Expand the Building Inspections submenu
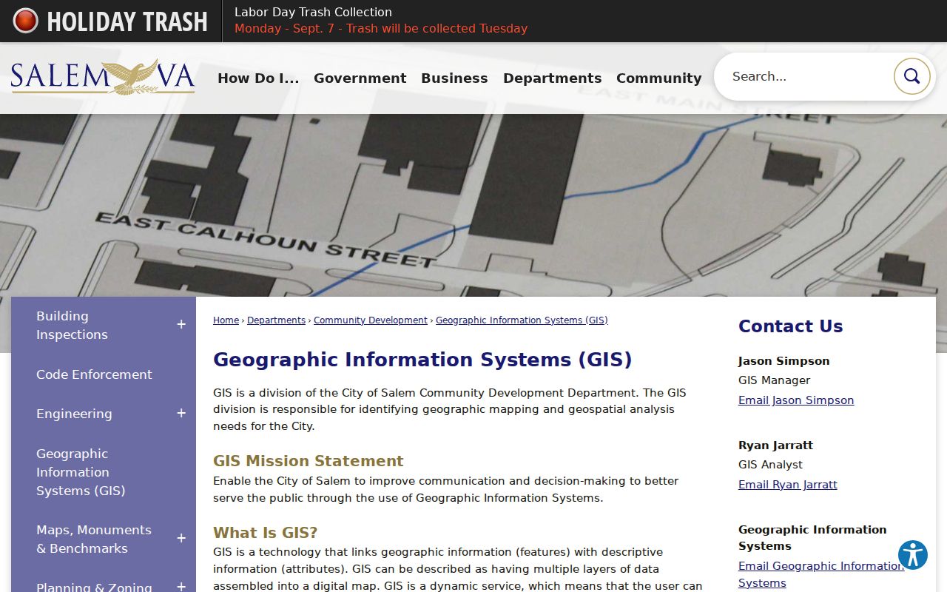This screenshot has width=947, height=592. coord(181,325)
